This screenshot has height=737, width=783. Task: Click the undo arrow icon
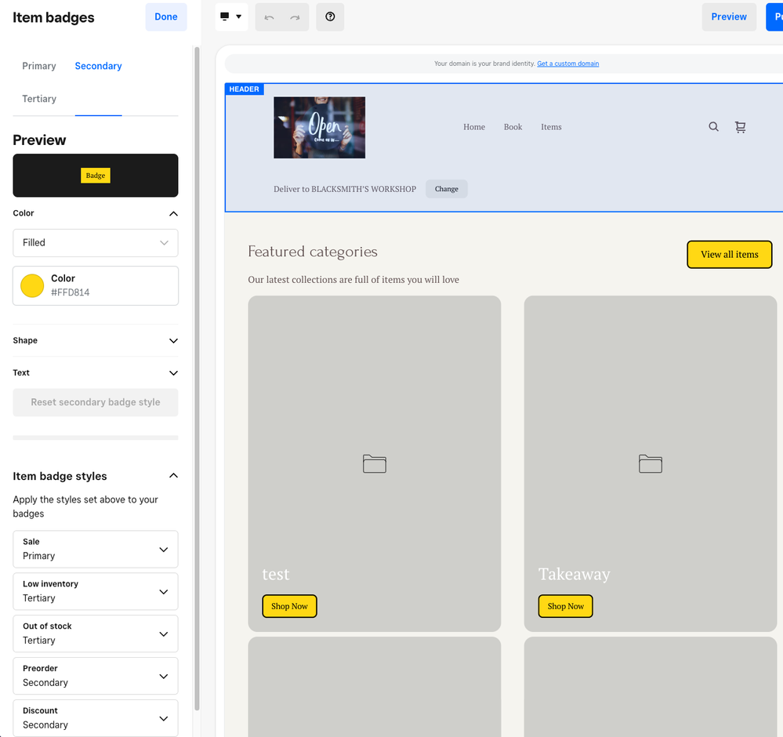269,17
